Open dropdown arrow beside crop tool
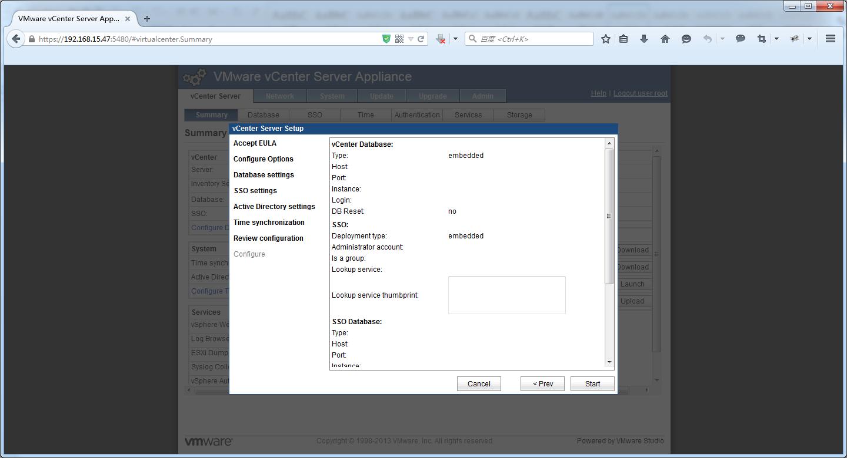Viewport: 847px width, 458px height. coord(776,39)
